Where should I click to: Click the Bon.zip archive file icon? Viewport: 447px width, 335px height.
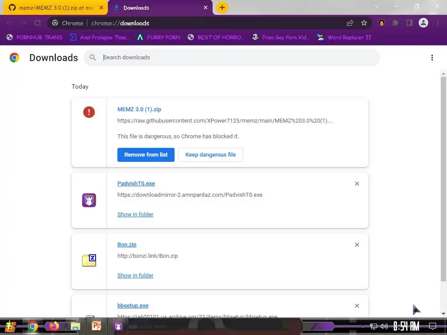(x=89, y=260)
